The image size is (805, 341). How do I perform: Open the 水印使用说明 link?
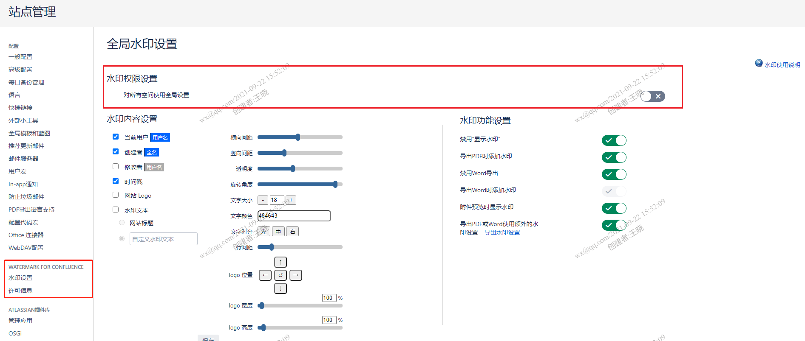782,65
